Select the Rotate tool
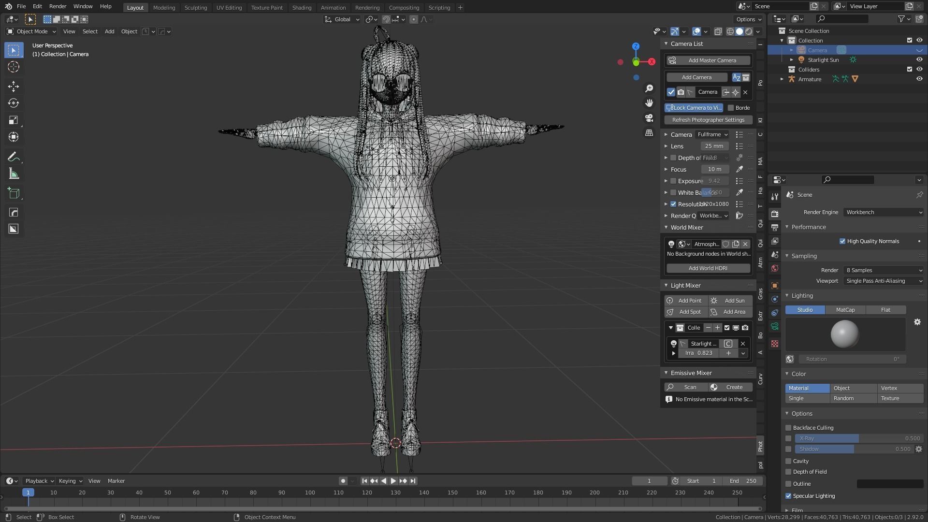Screen dimensions: 928x522 coord(14,103)
